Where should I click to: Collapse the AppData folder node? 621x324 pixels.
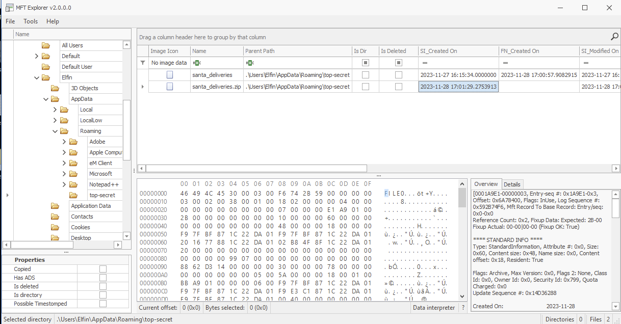45,99
